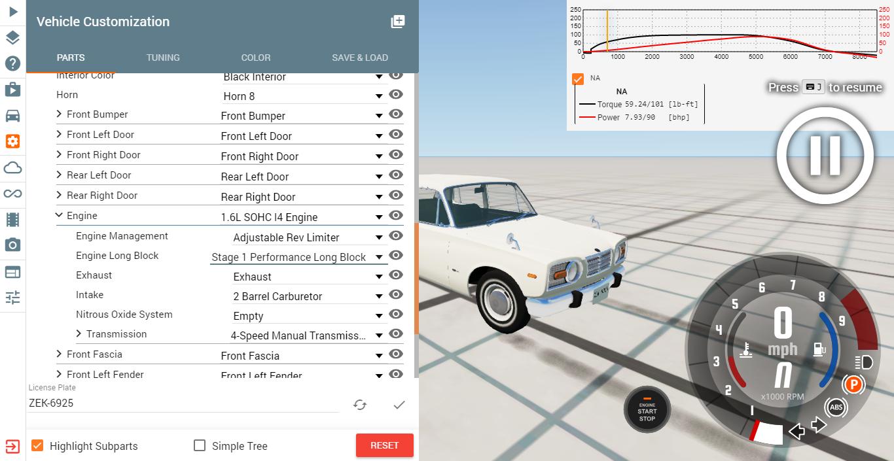Expand the Rear Left Door tree node

(60, 175)
